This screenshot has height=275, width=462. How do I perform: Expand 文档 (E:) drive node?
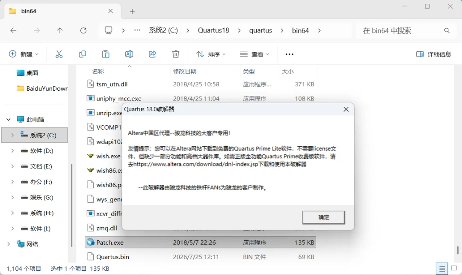click(12, 166)
